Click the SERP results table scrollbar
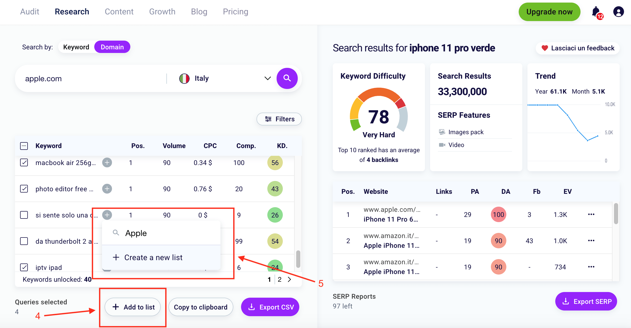This screenshot has height=328, width=631. click(x=616, y=213)
